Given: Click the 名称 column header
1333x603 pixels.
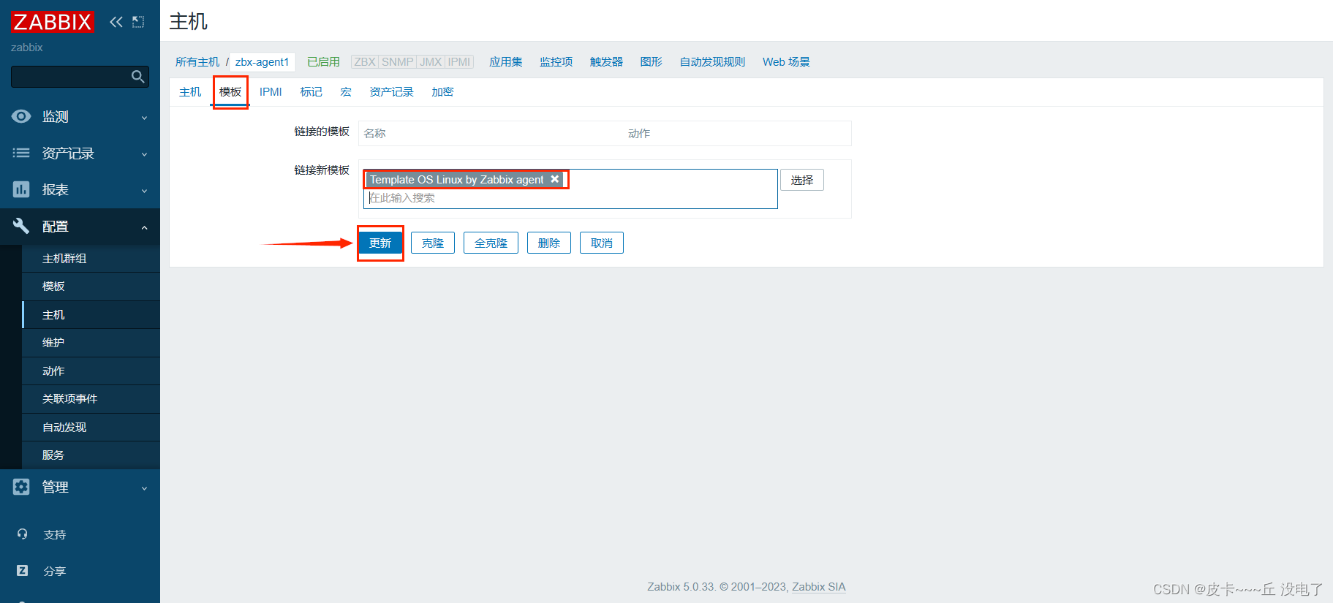Looking at the screenshot, I should [x=375, y=133].
